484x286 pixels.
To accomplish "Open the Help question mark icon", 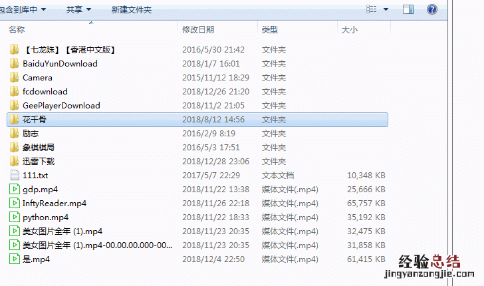I will pyautogui.click(x=432, y=9).
